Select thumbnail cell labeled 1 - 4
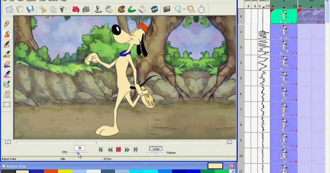The width and height of the screenshot is (330, 173). pyautogui.click(x=284, y=63)
